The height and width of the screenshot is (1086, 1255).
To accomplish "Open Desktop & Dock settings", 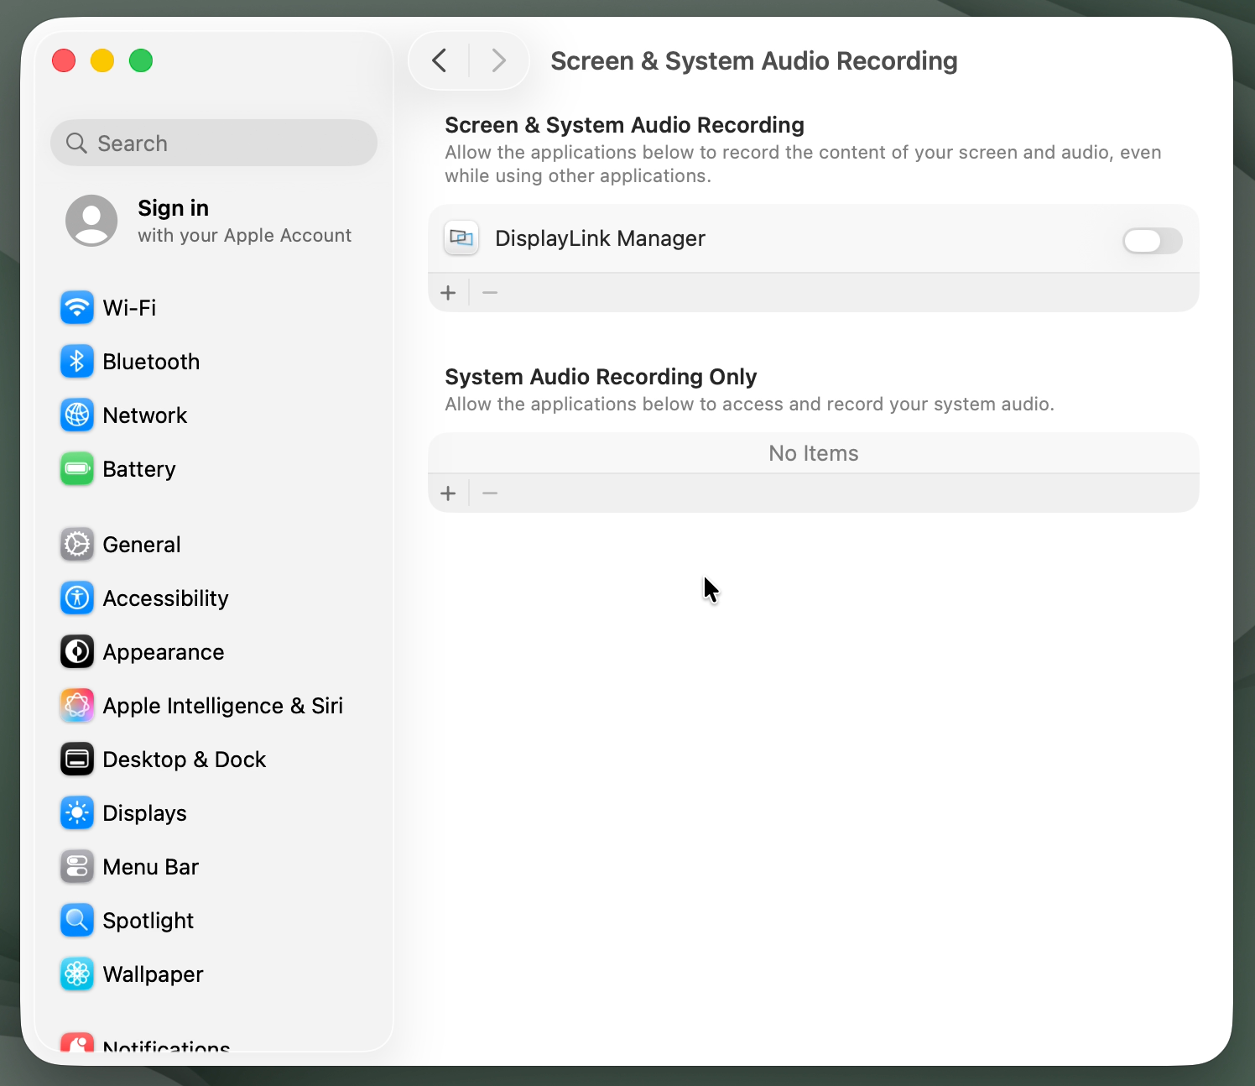I will (x=184, y=759).
